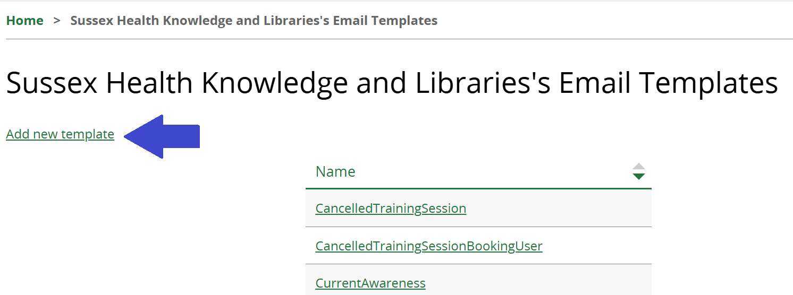Screen dimensions: 793x295
Task: Sort descending with the green down triangle
Action: coord(639,177)
